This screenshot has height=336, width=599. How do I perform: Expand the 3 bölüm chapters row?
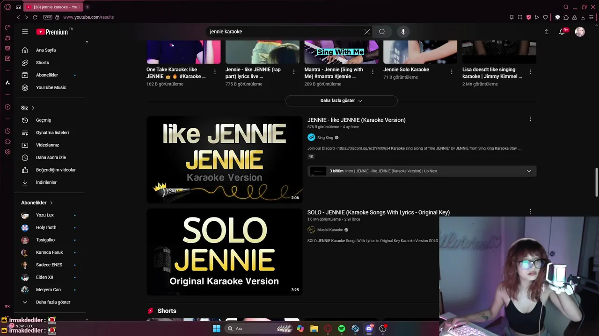pos(422,171)
